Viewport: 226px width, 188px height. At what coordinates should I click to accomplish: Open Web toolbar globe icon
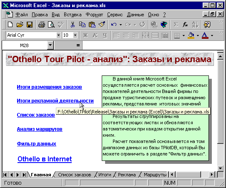[164, 25]
